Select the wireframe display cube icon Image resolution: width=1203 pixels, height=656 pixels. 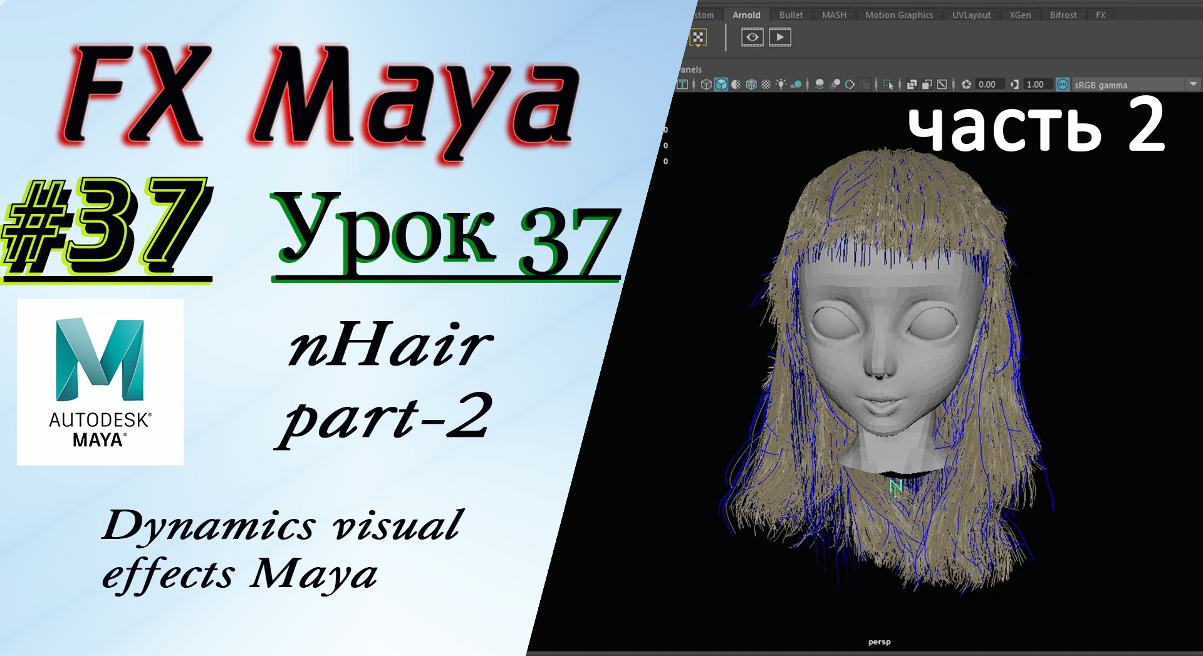point(706,85)
